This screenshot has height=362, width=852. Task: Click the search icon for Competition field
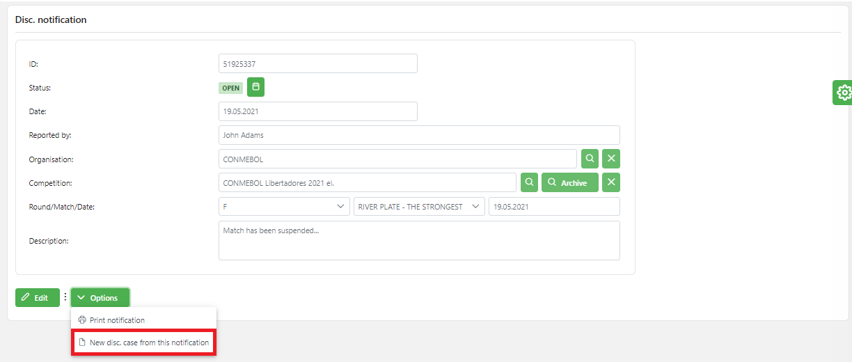(x=529, y=182)
